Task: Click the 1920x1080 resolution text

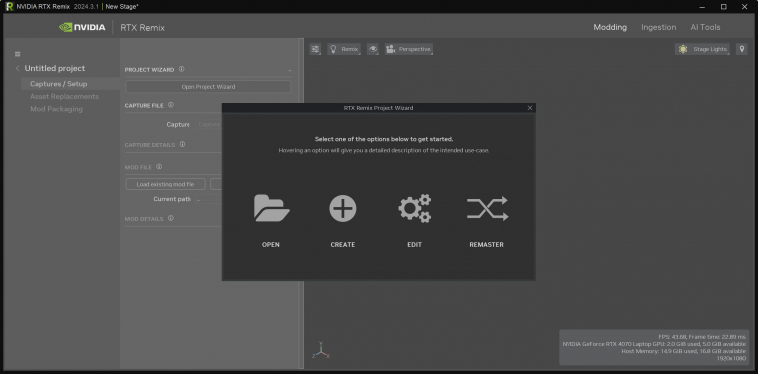Action: pyautogui.click(x=731, y=358)
